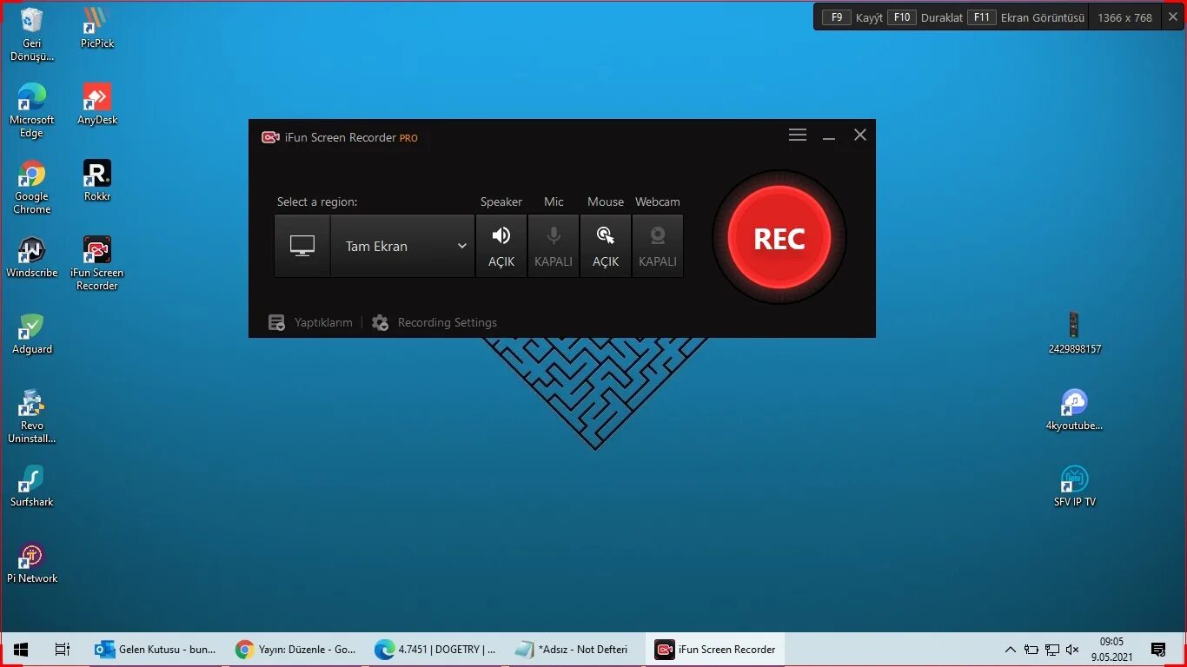Select the Pi Network desktop icon
Image resolution: width=1187 pixels, height=667 pixels.
pyautogui.click(x=32, y=564)
